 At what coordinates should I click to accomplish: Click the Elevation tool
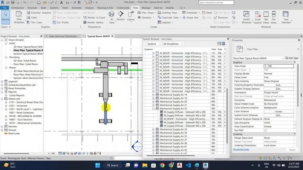146,17
